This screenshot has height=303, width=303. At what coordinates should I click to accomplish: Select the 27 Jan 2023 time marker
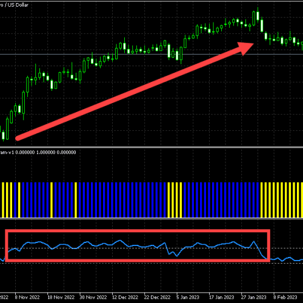pyautogui.click(x=254, y=298)
